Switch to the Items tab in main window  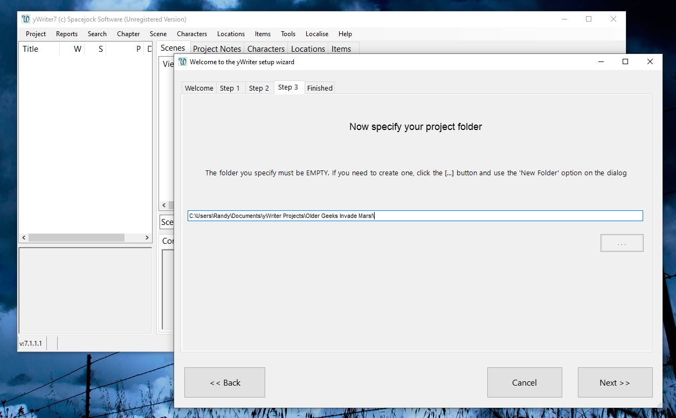341,49
